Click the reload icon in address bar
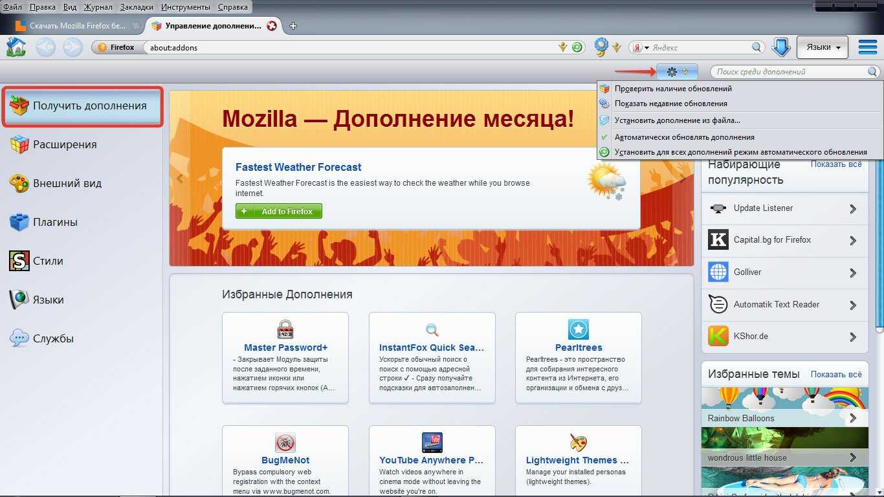Viewport: 884px width, 497px height. point(577,47)
